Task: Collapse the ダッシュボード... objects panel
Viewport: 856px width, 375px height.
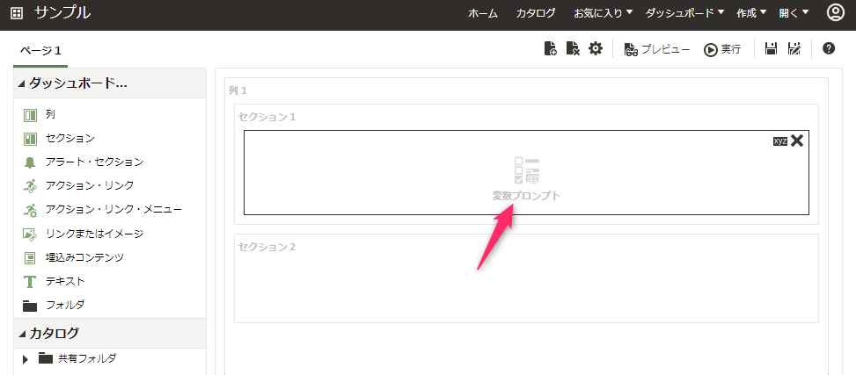Action: 21,84
